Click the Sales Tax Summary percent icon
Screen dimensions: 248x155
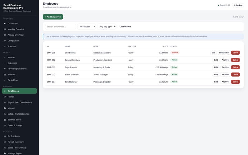pyautogui.click(x=5, y=148)
